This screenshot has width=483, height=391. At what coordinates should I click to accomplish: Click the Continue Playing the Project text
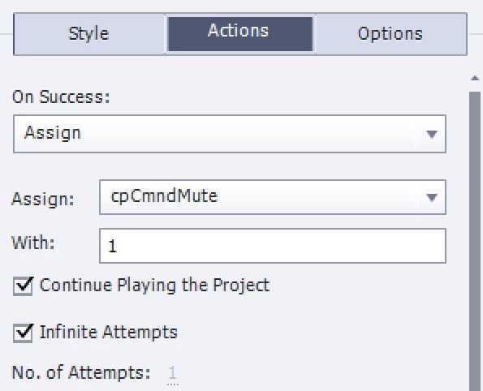point(154,286)
